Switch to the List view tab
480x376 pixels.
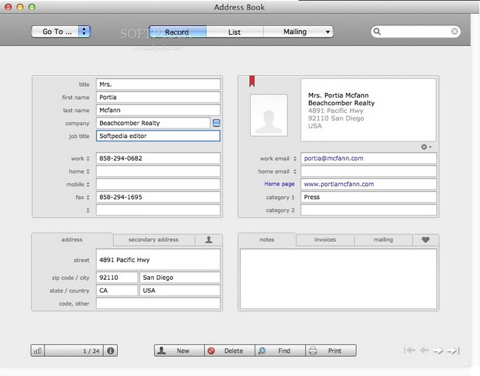234,31
